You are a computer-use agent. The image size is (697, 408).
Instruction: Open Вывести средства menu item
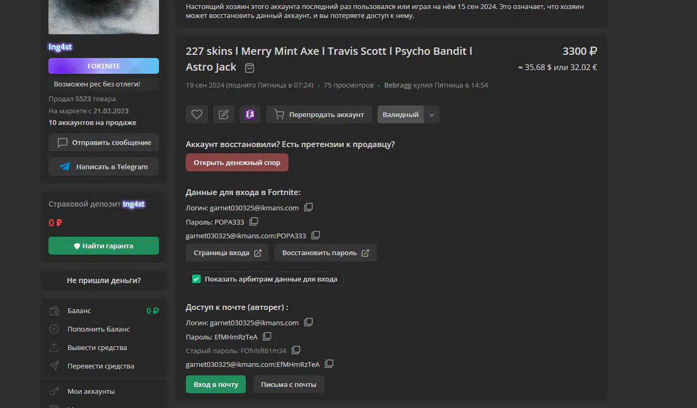(x=104, y=347)
